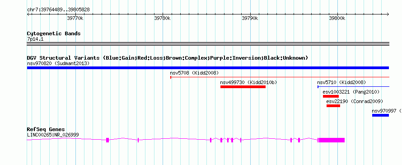Click the esv22190 red loss bar
Image resolution: width=402 pixels, height=165 pixels.
pos(333,106)
